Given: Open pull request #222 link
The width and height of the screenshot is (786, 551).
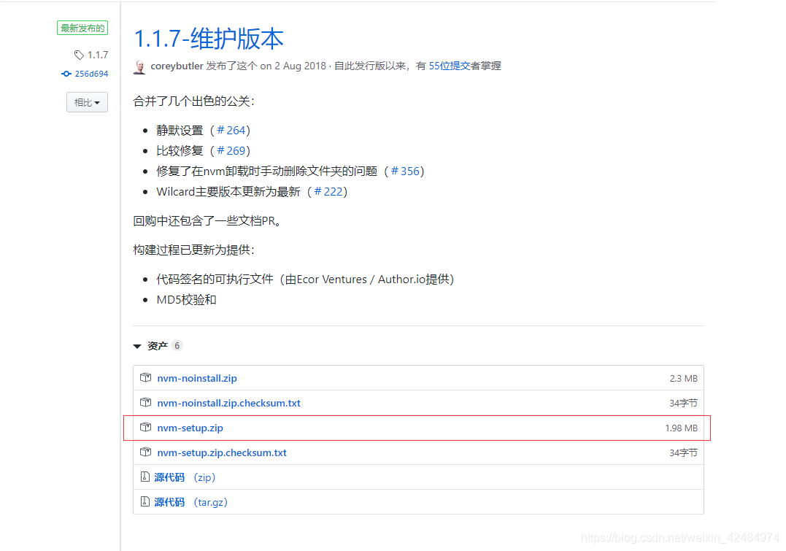Looking at the screenshot, I should [328, 192].
